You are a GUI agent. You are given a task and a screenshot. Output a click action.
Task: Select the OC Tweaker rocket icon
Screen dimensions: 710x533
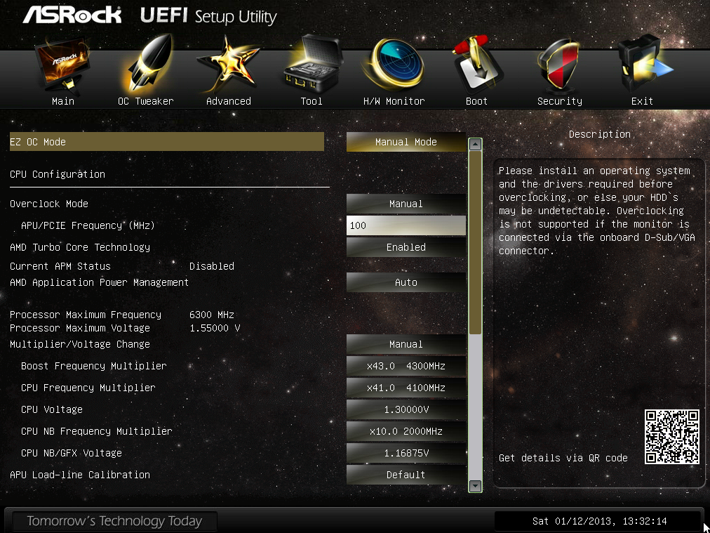[146, 63]
